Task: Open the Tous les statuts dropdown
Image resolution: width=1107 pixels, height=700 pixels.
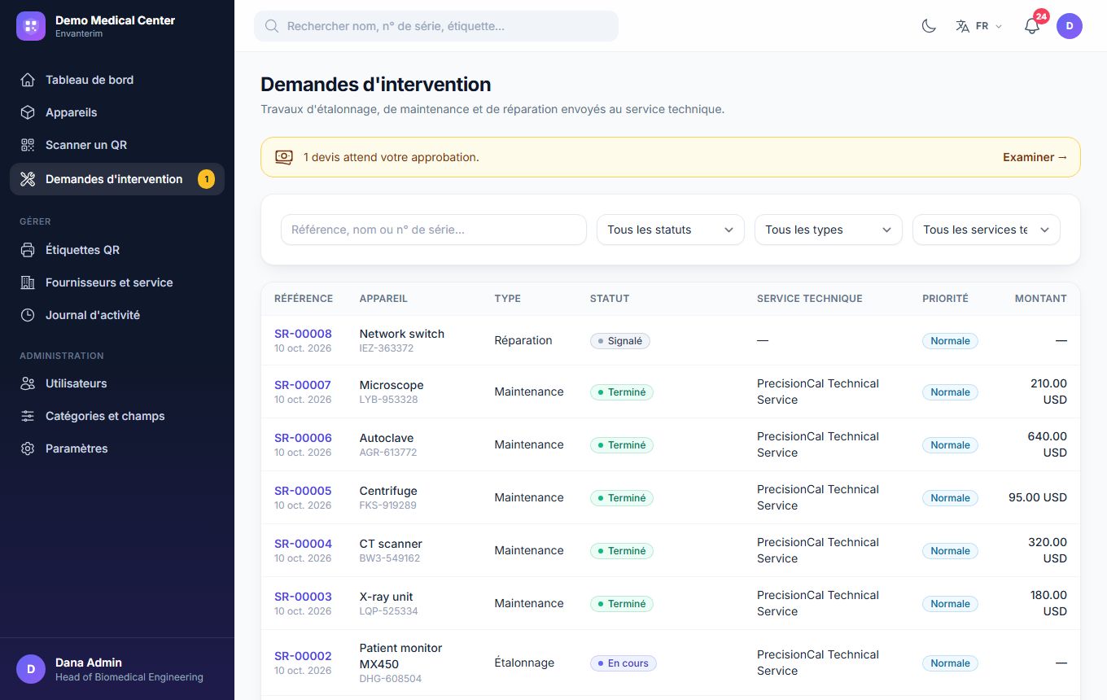Action: pos(671,230)
